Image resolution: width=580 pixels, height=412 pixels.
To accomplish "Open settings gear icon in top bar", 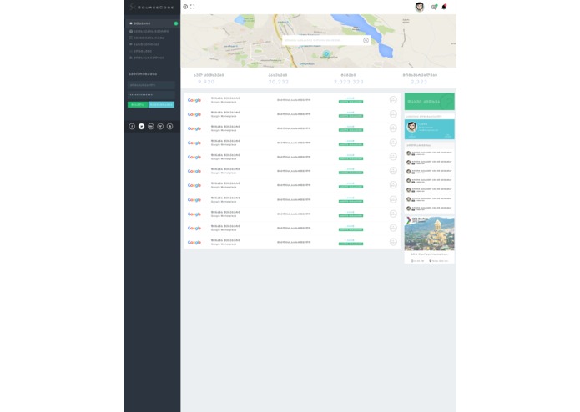I will pos(185,7).
